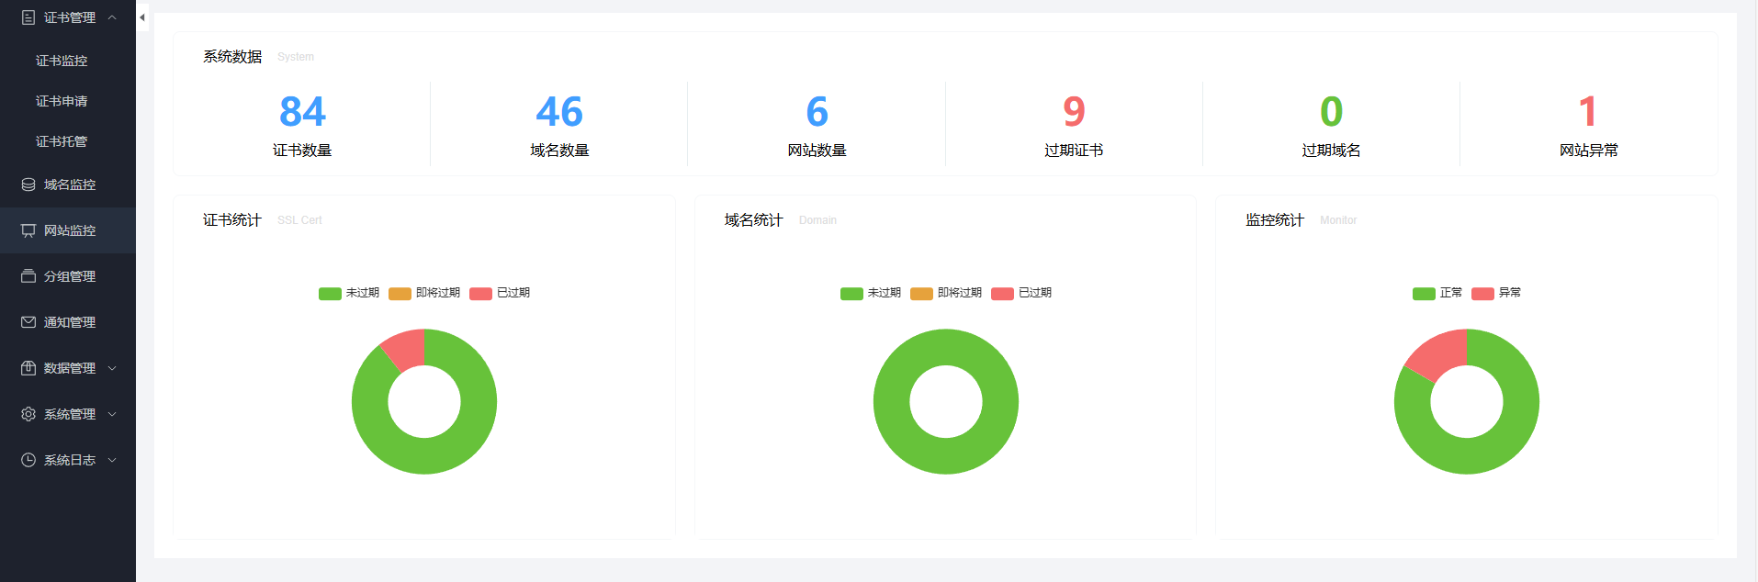Click the 网站监控 monitor icon
The image size is (1758, 582).
[28, 230]
